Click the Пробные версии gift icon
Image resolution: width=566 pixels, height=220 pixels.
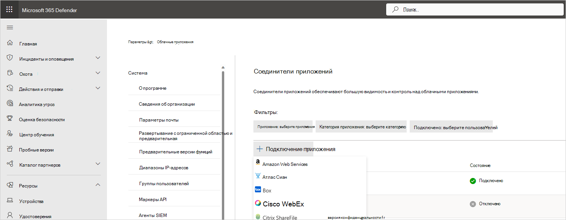click(10, 149)
